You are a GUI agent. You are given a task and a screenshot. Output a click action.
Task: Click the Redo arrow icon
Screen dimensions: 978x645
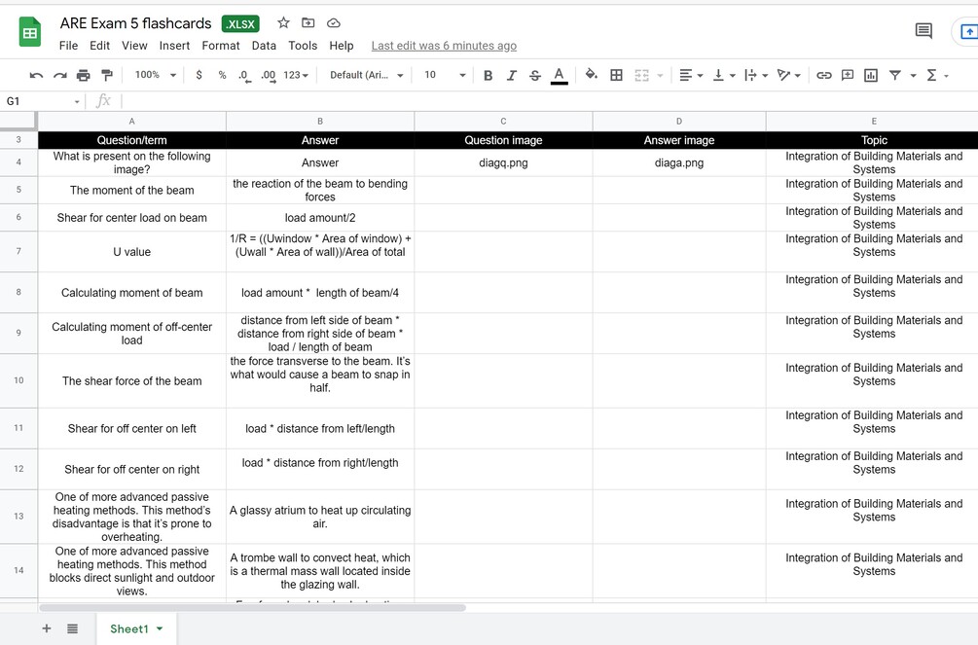(60, 76)
